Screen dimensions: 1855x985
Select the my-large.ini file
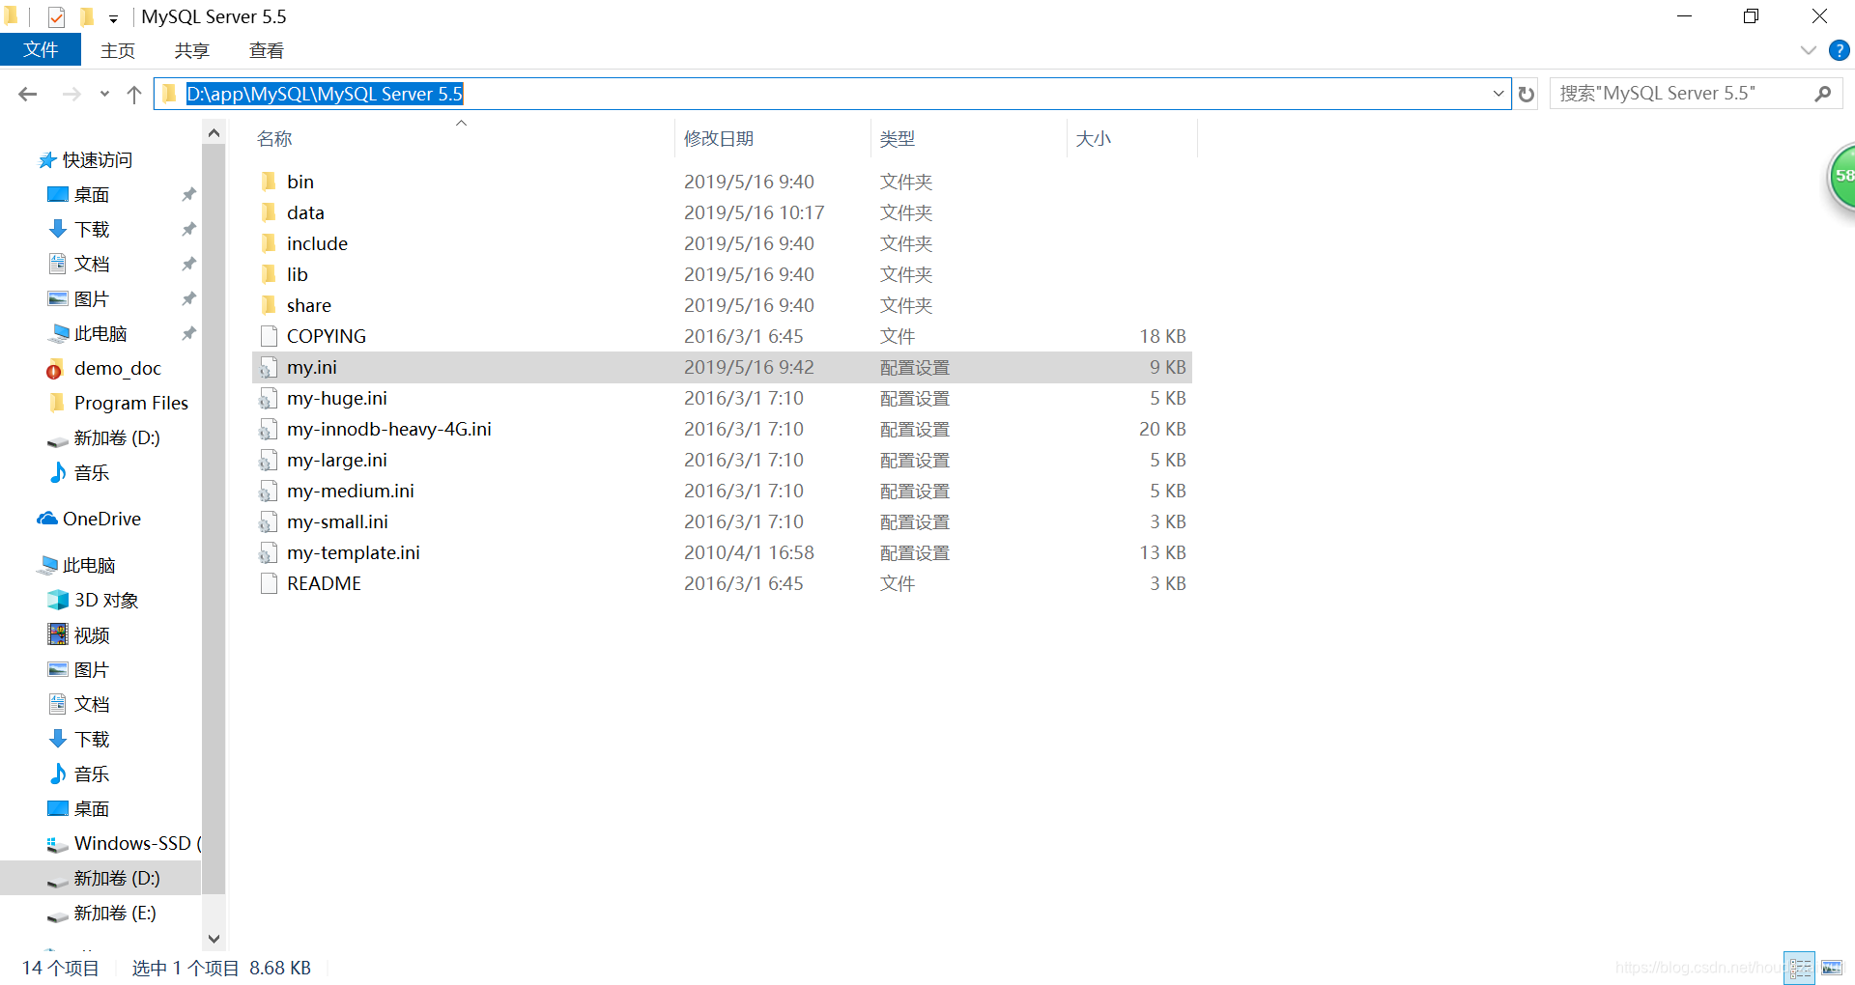point(337,460)
